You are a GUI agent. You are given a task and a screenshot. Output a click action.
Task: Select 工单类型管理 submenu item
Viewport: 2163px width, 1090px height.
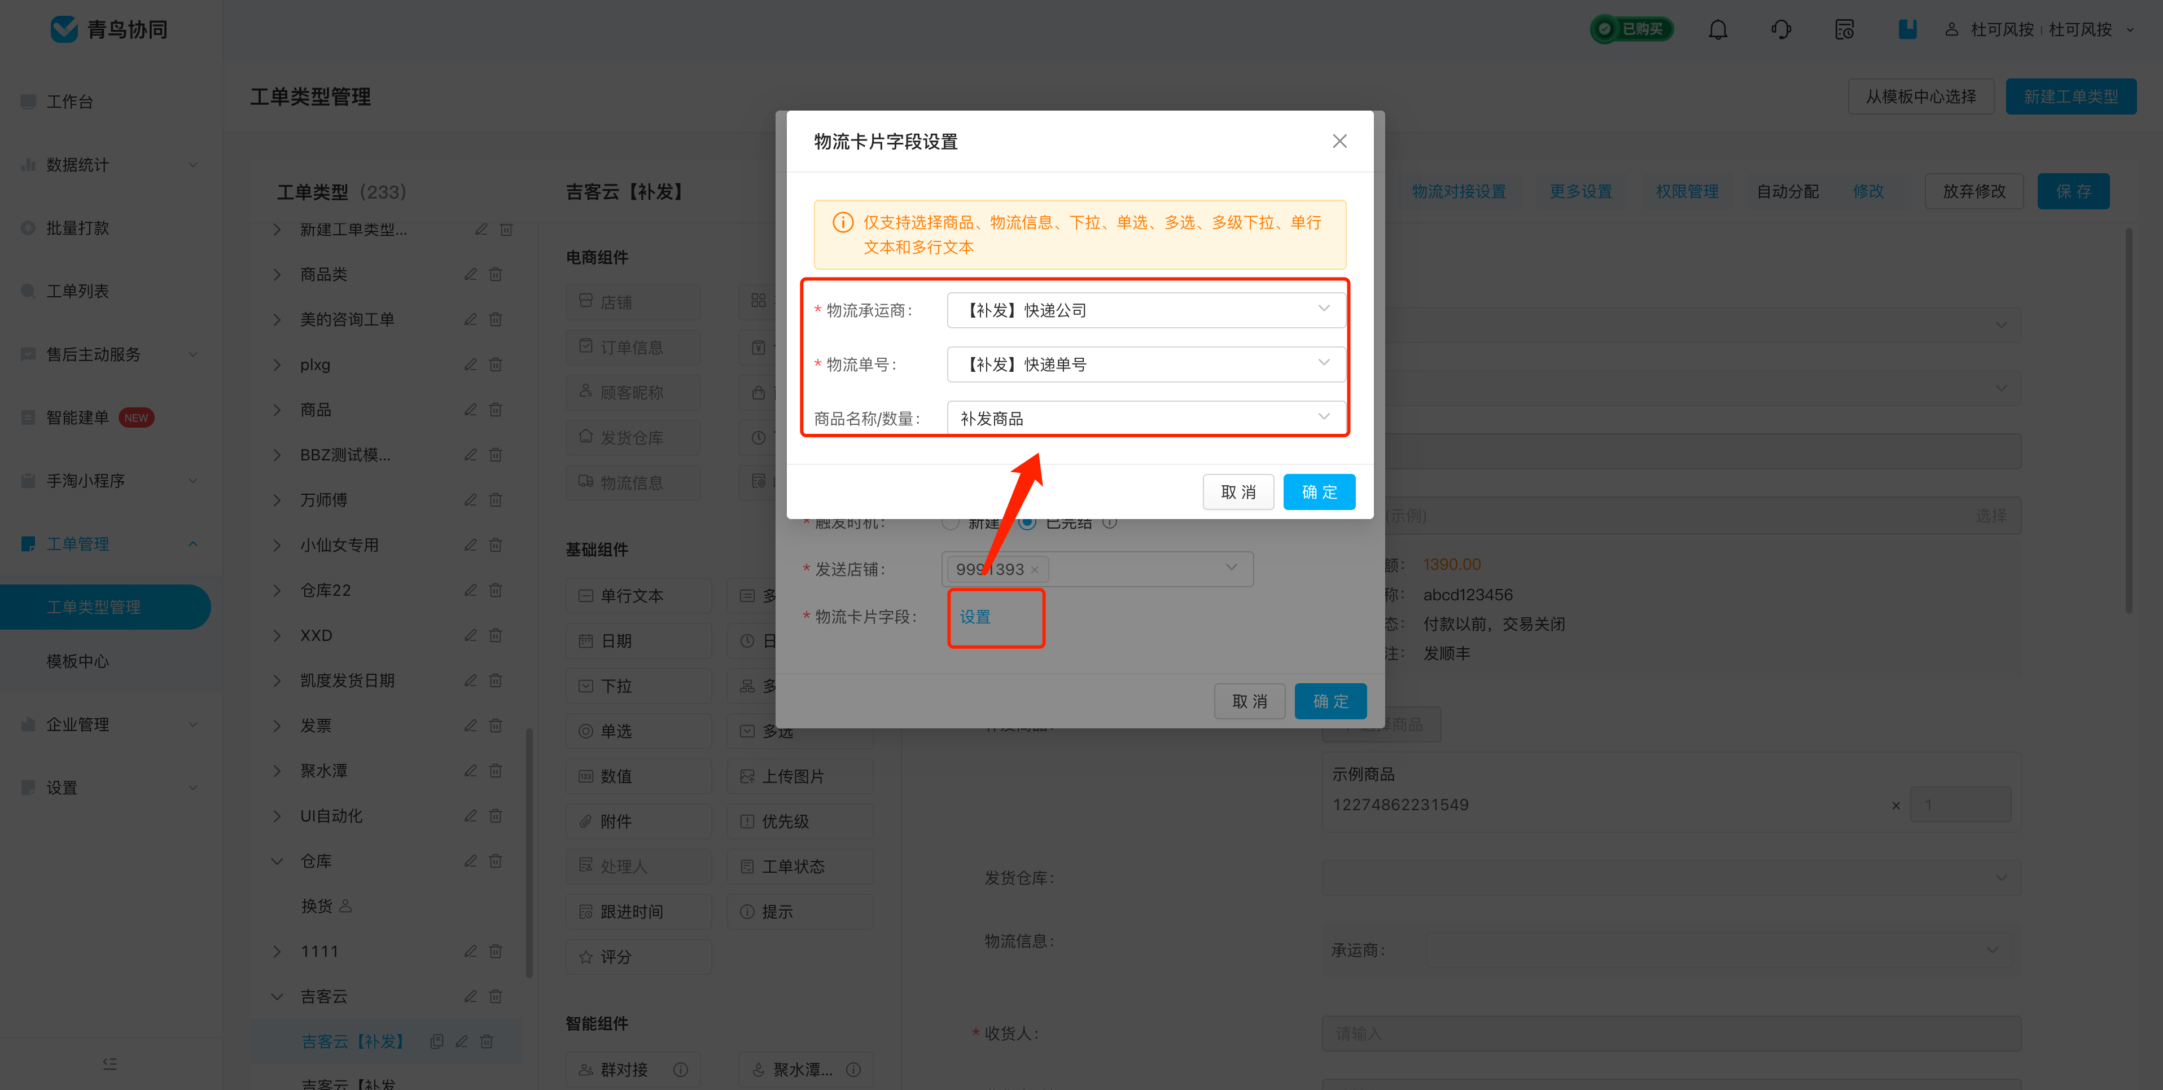105,606
